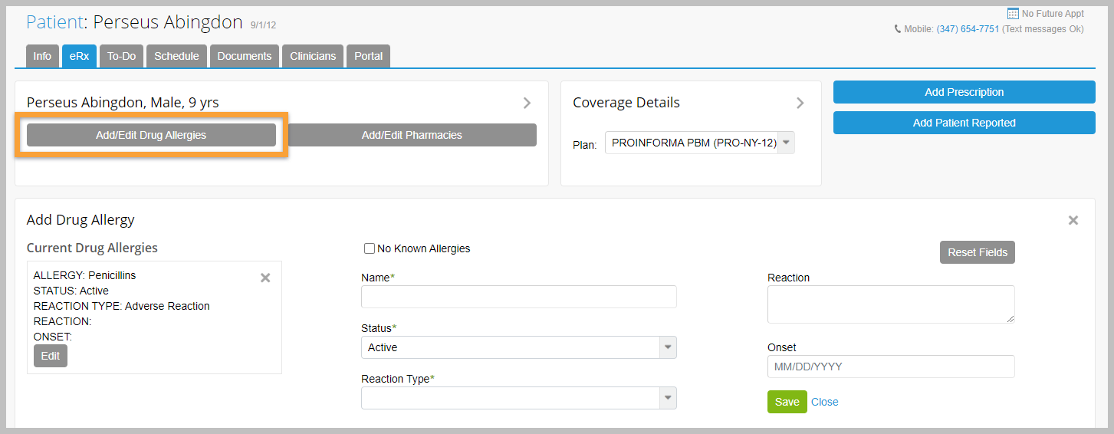The width and height of the screenshot is (1114, 434).
Task: Remove the Penicillins allergy with the X icon
Action: click(x=265, y=278)
